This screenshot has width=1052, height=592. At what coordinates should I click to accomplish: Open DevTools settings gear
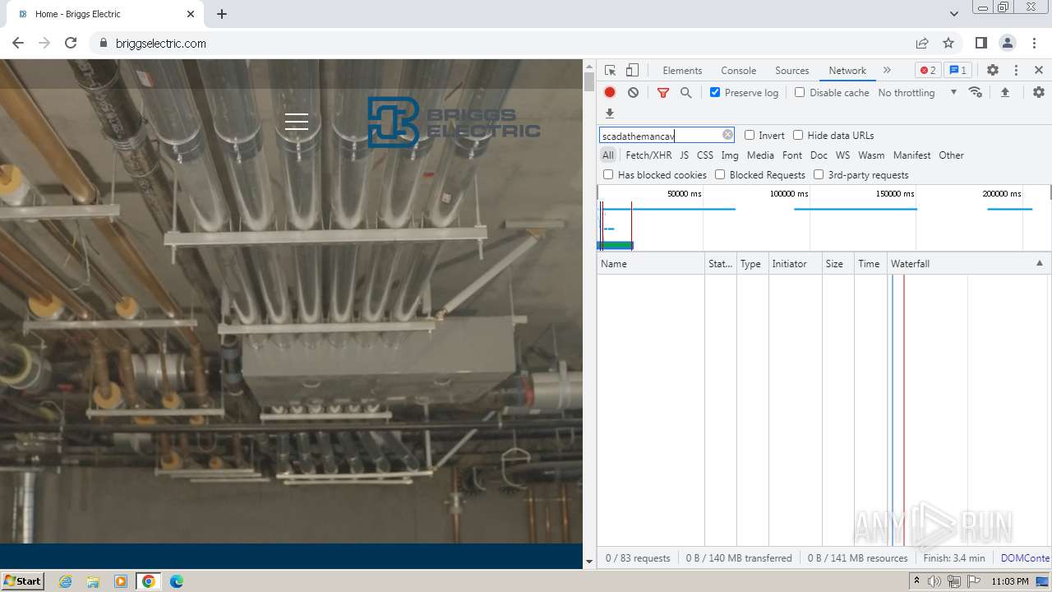tap(993, 71)
